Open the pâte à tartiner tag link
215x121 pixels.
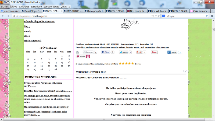click(163, 47)
